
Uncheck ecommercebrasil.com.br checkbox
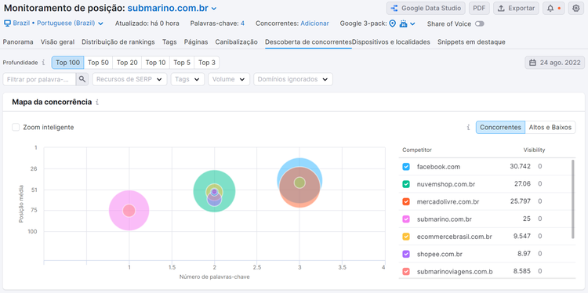click(406, 237)
